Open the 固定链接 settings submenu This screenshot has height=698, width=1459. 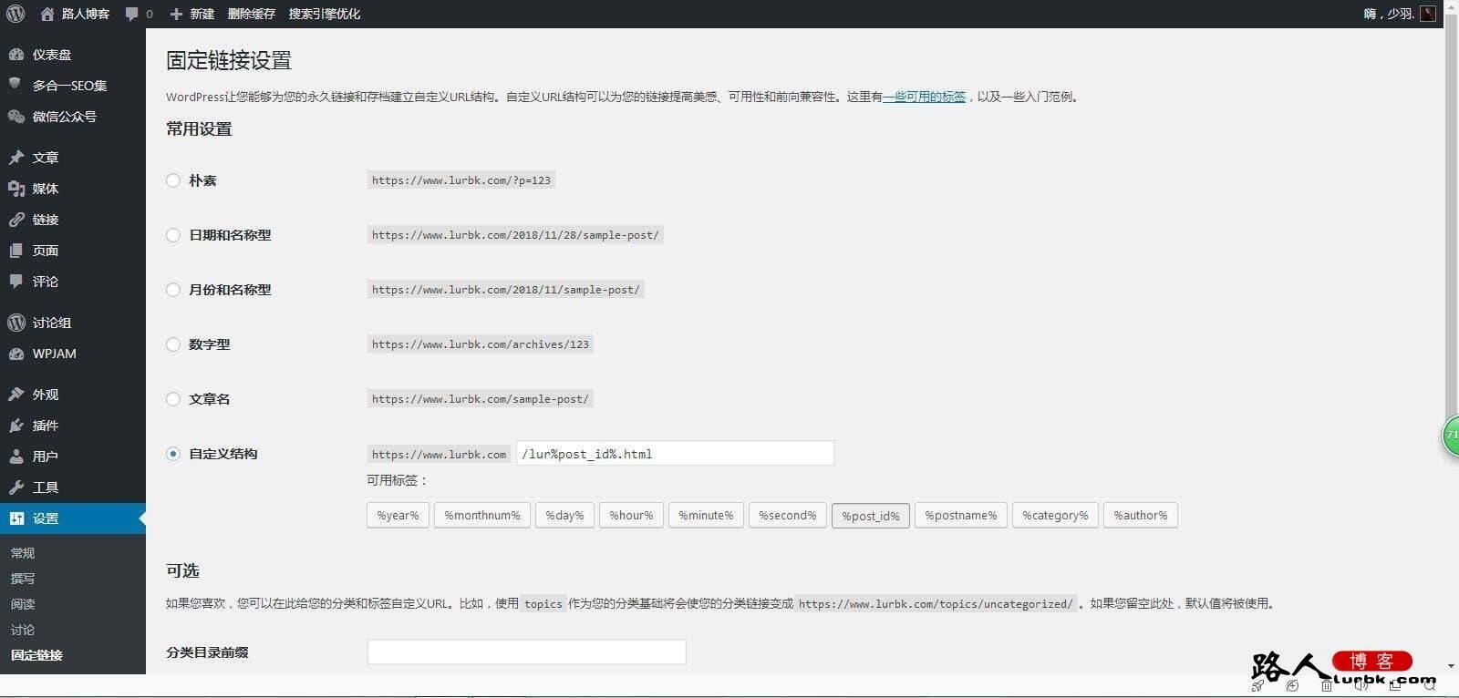pos(36,655)
